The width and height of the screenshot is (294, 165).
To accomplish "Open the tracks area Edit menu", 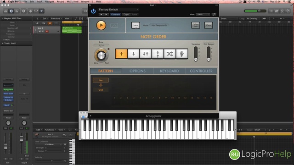I will 45,18.
